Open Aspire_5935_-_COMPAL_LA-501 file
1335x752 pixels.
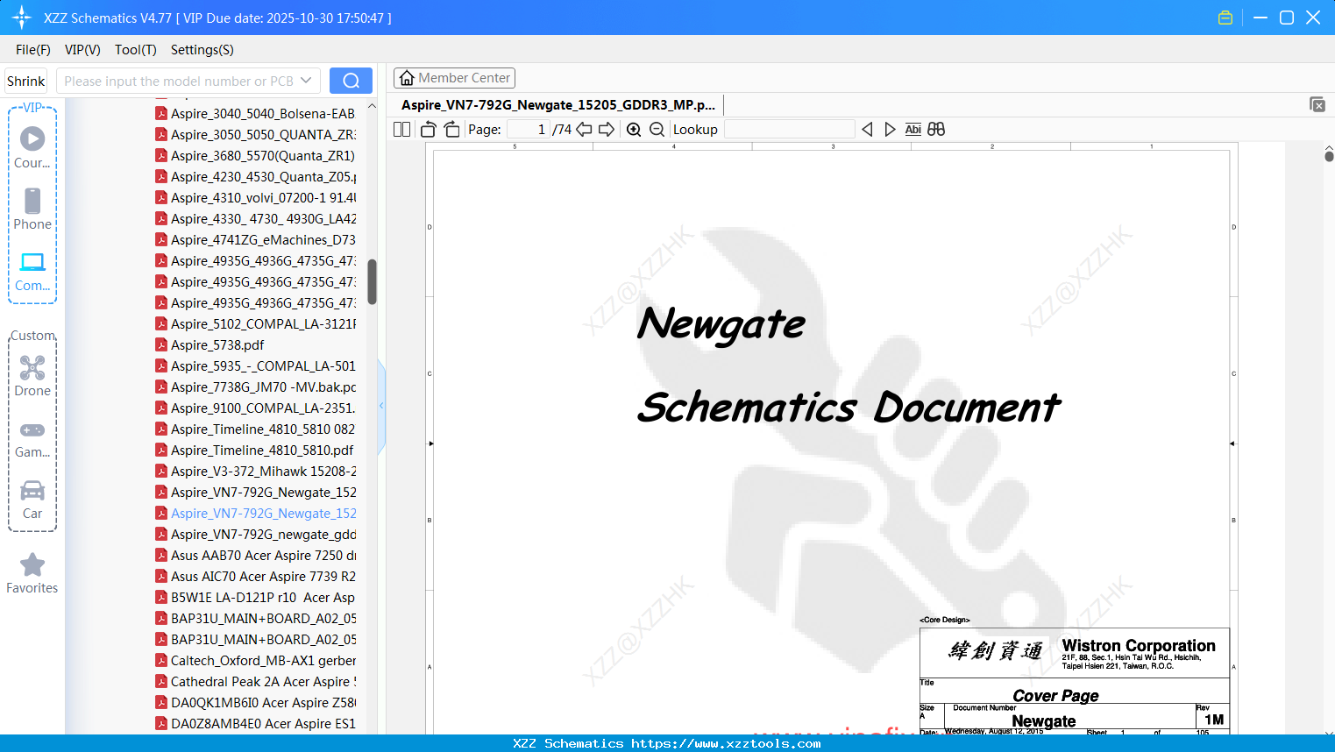tap(256, 365)
